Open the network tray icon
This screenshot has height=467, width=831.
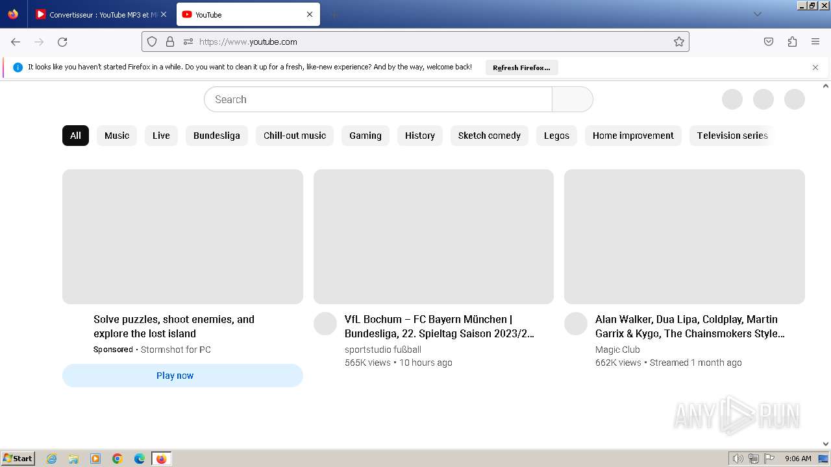coord(754,459)
